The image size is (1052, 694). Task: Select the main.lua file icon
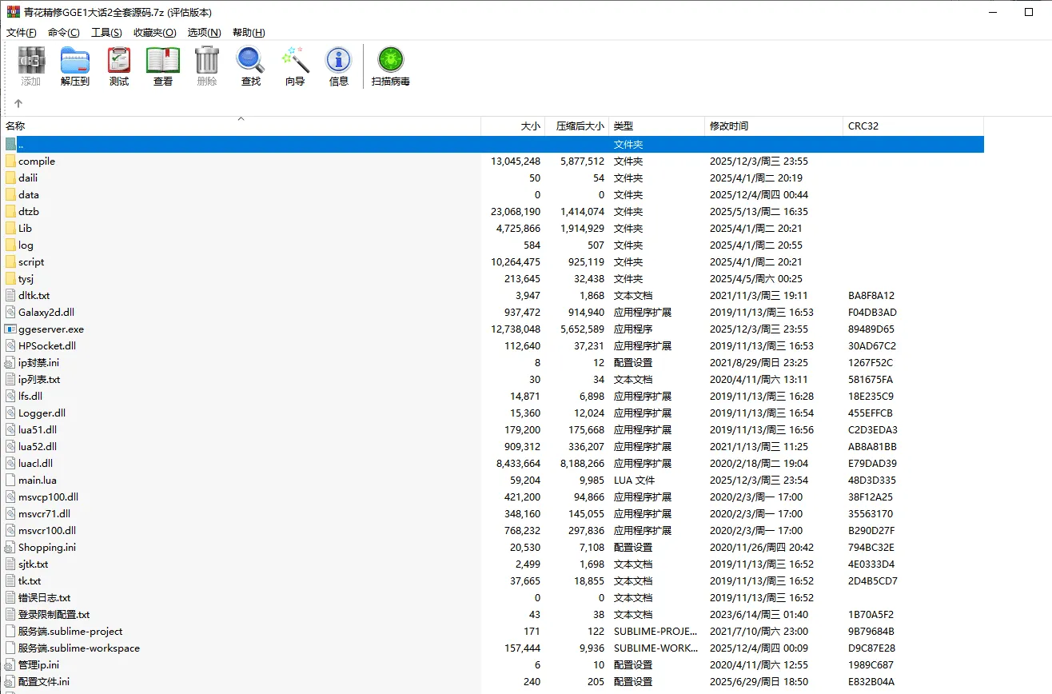point(10,480)
